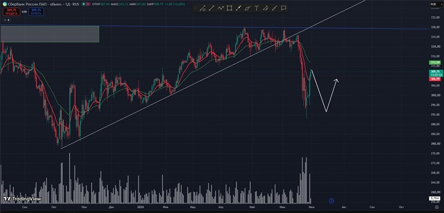
Task: Expand the collapsed indicators list showing 4
Action: pyautogui.click(x=7, y=20)
